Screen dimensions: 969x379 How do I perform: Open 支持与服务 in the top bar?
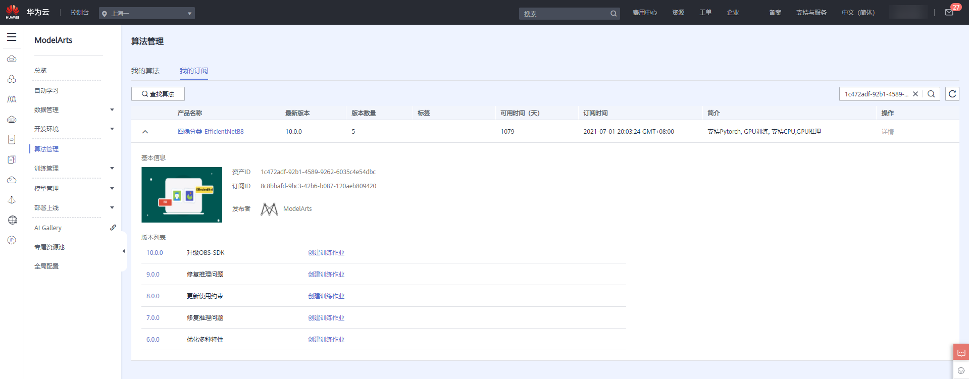[x=811, y=13]
